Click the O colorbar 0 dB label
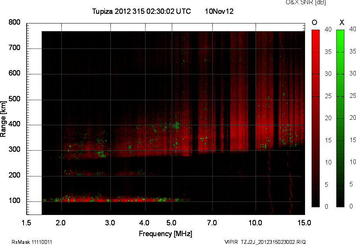Image resolution: width=356 pixels, height=245 pixels. point(327,206)
